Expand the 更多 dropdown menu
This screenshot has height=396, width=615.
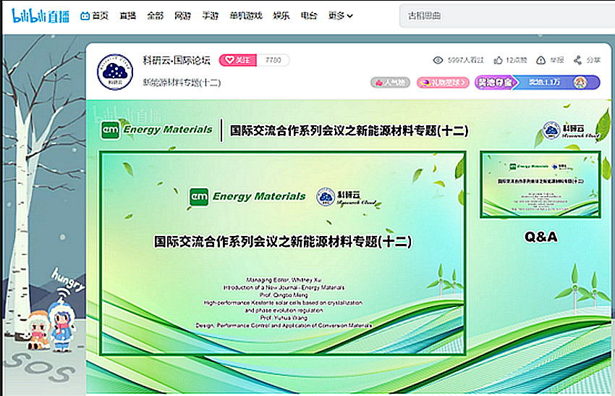click(x=341, y=16)
